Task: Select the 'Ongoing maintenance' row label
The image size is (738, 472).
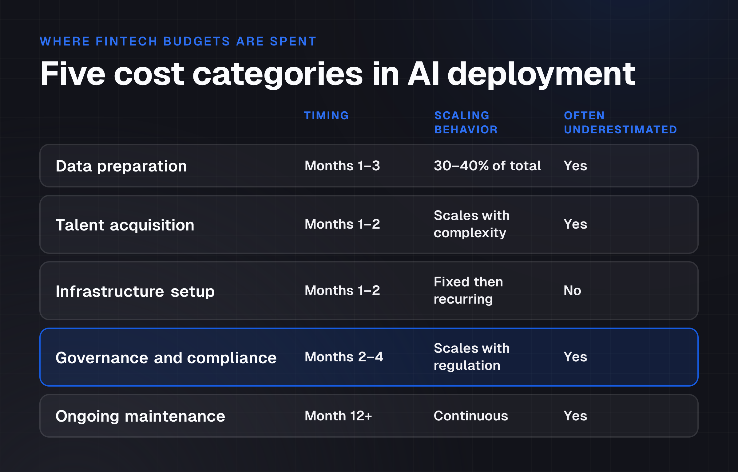Action: tap(140, 416)
